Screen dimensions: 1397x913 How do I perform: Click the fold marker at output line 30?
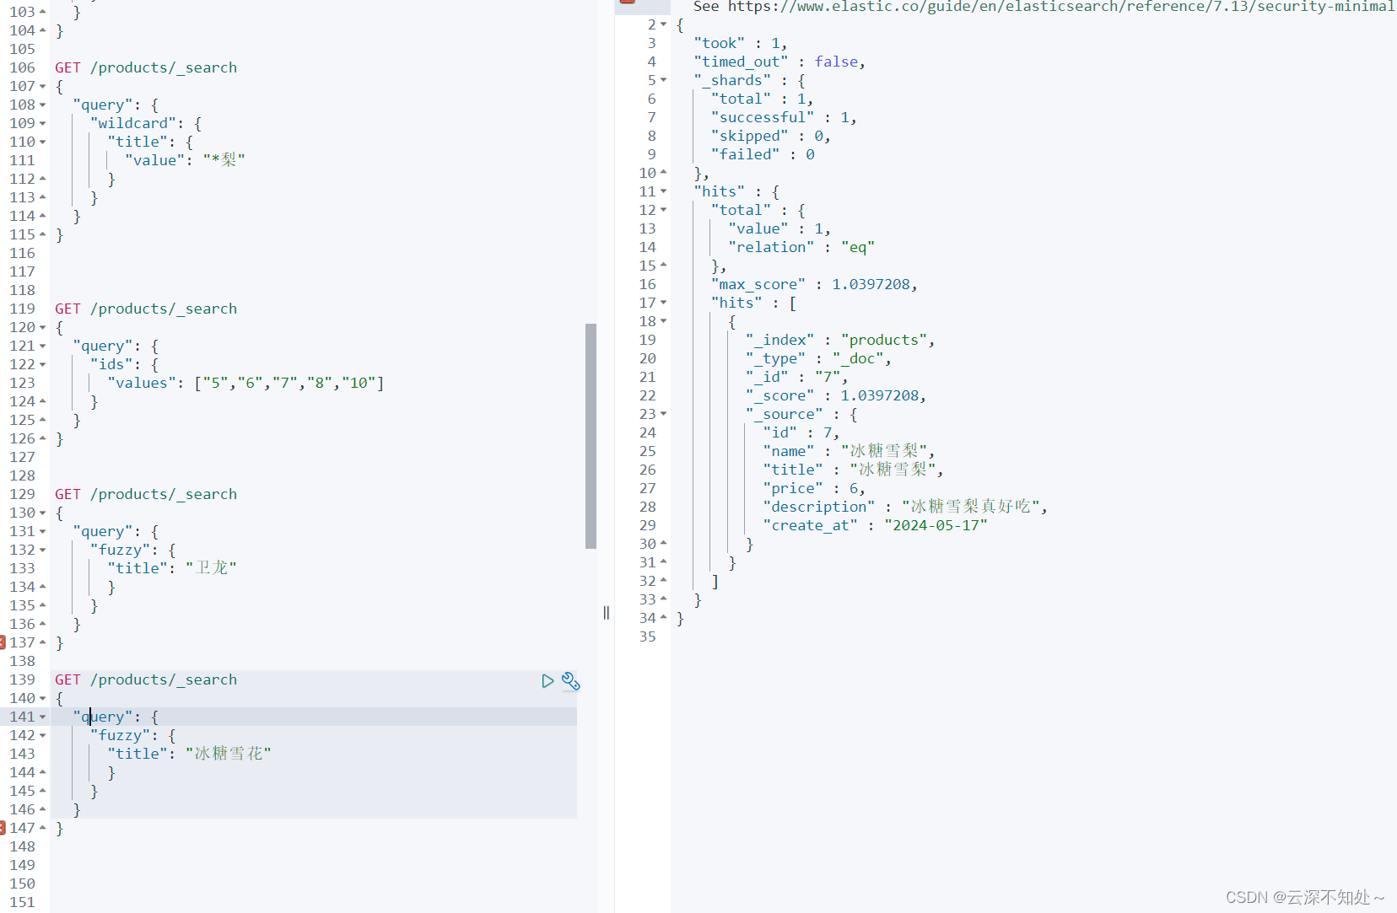tap(663, 544)
